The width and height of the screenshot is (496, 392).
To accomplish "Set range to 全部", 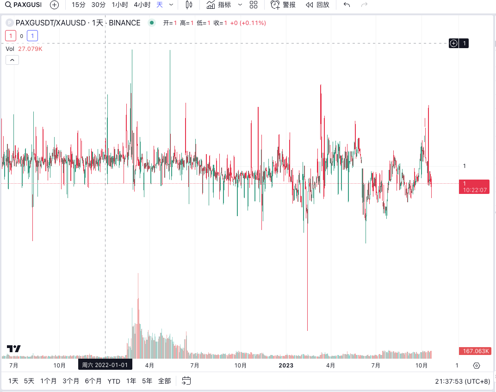I will tap(165, 381).
